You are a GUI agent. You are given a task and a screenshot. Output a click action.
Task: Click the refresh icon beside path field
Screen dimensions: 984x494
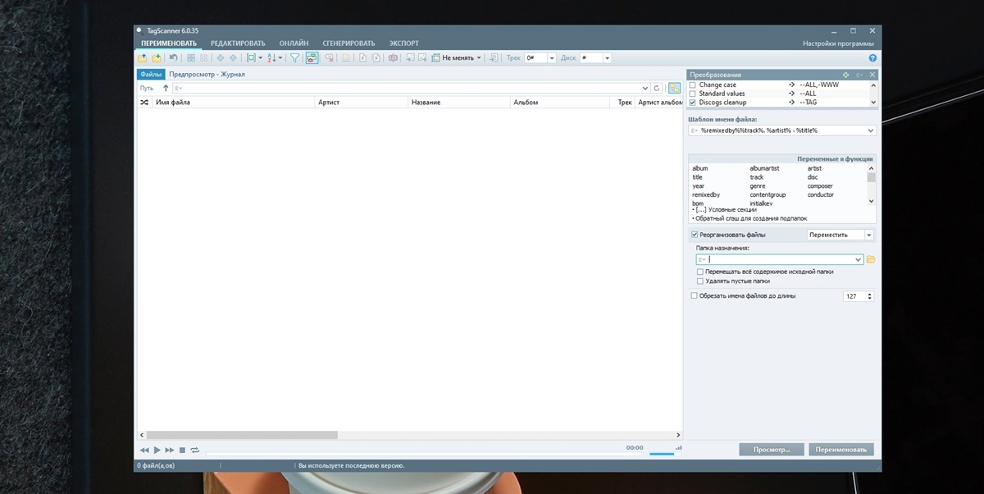(657, 88)
